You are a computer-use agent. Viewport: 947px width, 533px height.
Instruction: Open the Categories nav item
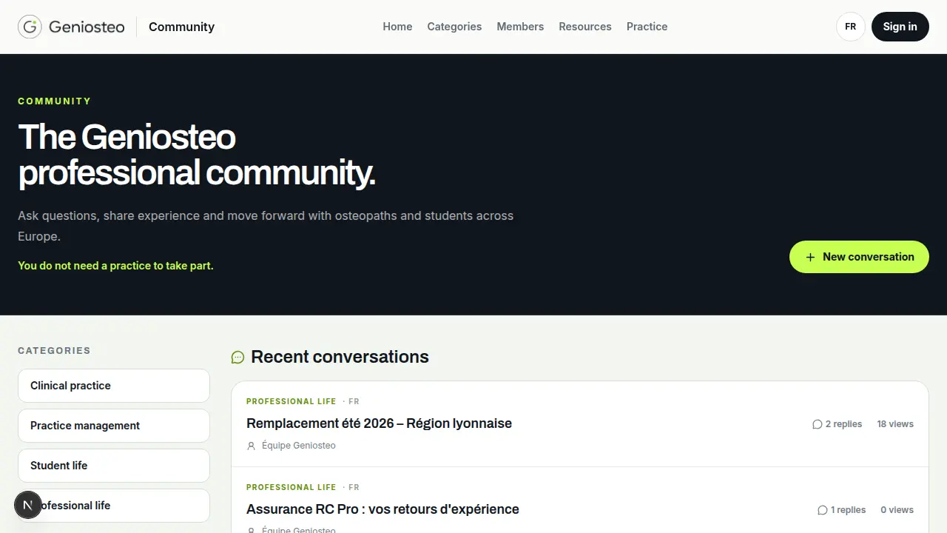coord(454,27)
